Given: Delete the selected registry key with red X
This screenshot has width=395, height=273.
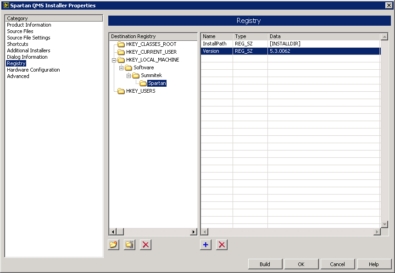Looking at the screenshot, I should [x=145, y=245].
